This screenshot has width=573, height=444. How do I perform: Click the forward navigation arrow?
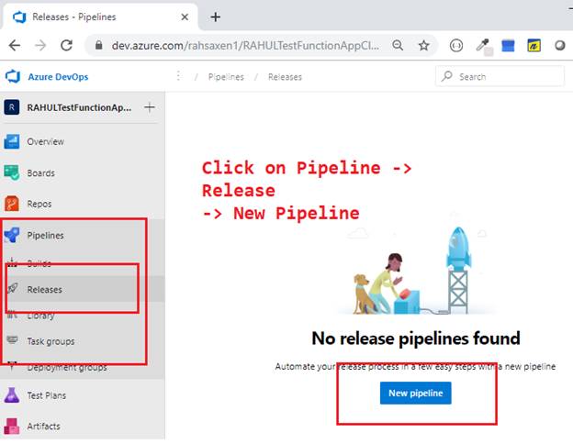[40, 46]
